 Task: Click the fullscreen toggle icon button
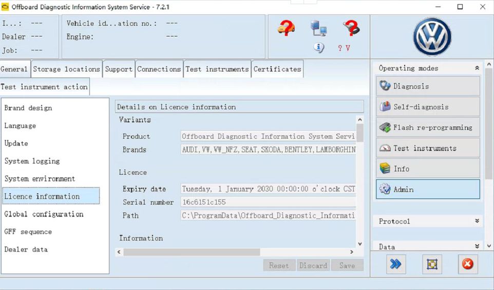[432, 264]
